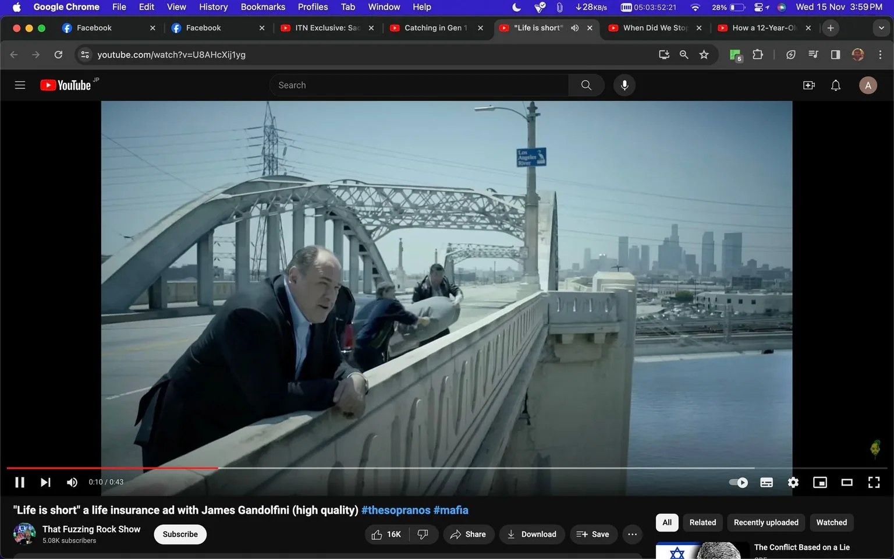
Task: Toggle theater mode
Action: pyautogui.click(x=847, y=482)
